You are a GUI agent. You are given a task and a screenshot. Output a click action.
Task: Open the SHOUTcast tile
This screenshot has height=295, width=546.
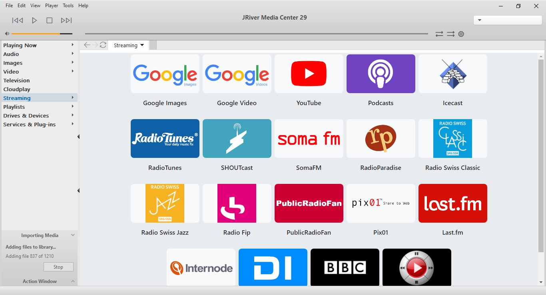point(237,139)
